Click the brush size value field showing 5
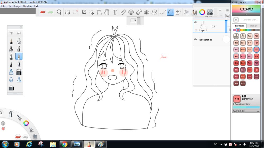Screen dimensions: 264x148 pos(134,20)
